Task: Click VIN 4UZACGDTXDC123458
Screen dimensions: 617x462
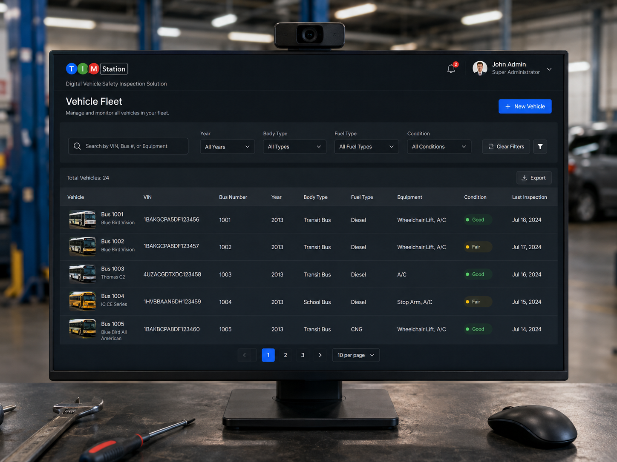Action: [172, 274]
